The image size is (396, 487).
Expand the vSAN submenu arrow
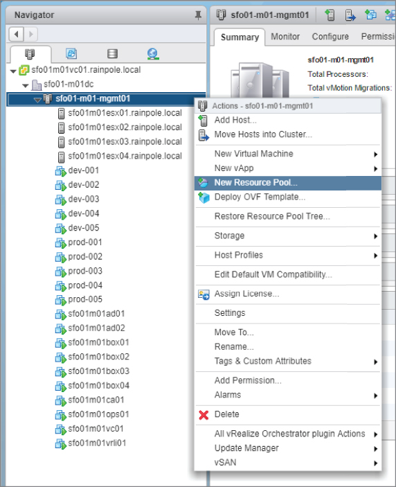click(x=375, y=463)
